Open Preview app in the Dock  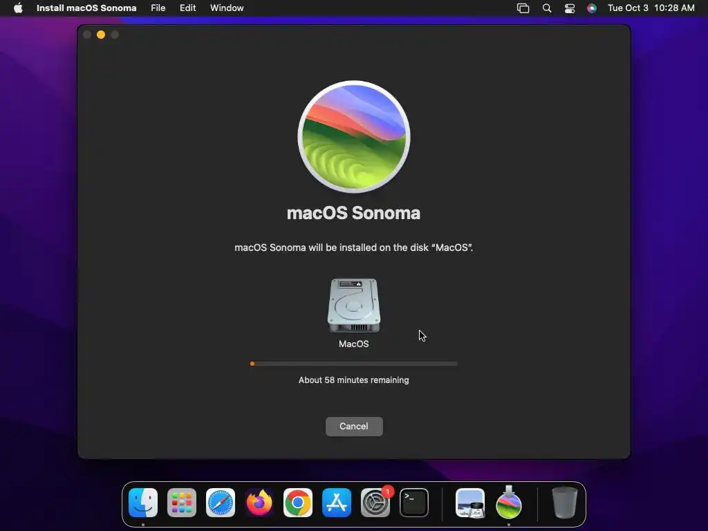pyautogui.click(x=470, y=503)
